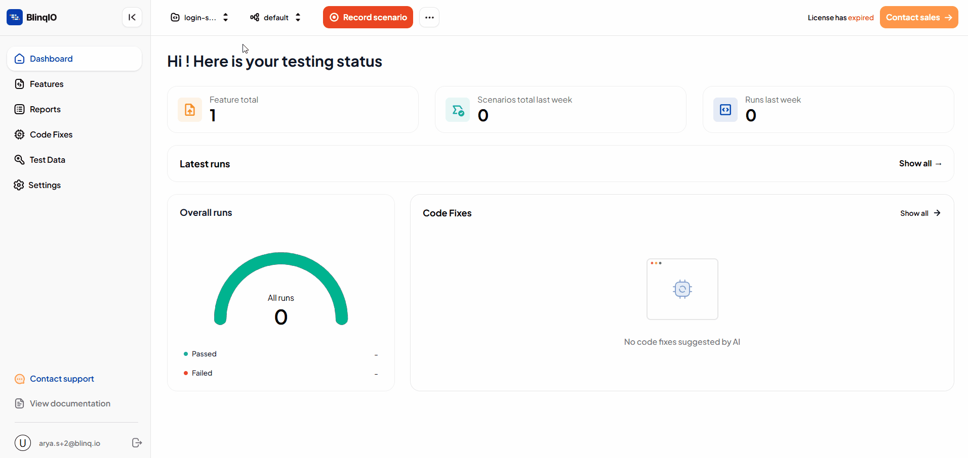The height and width of the screenshot is (458, 968).
Task: Open the default environment dropdown
Action: [x=275, y=17]
